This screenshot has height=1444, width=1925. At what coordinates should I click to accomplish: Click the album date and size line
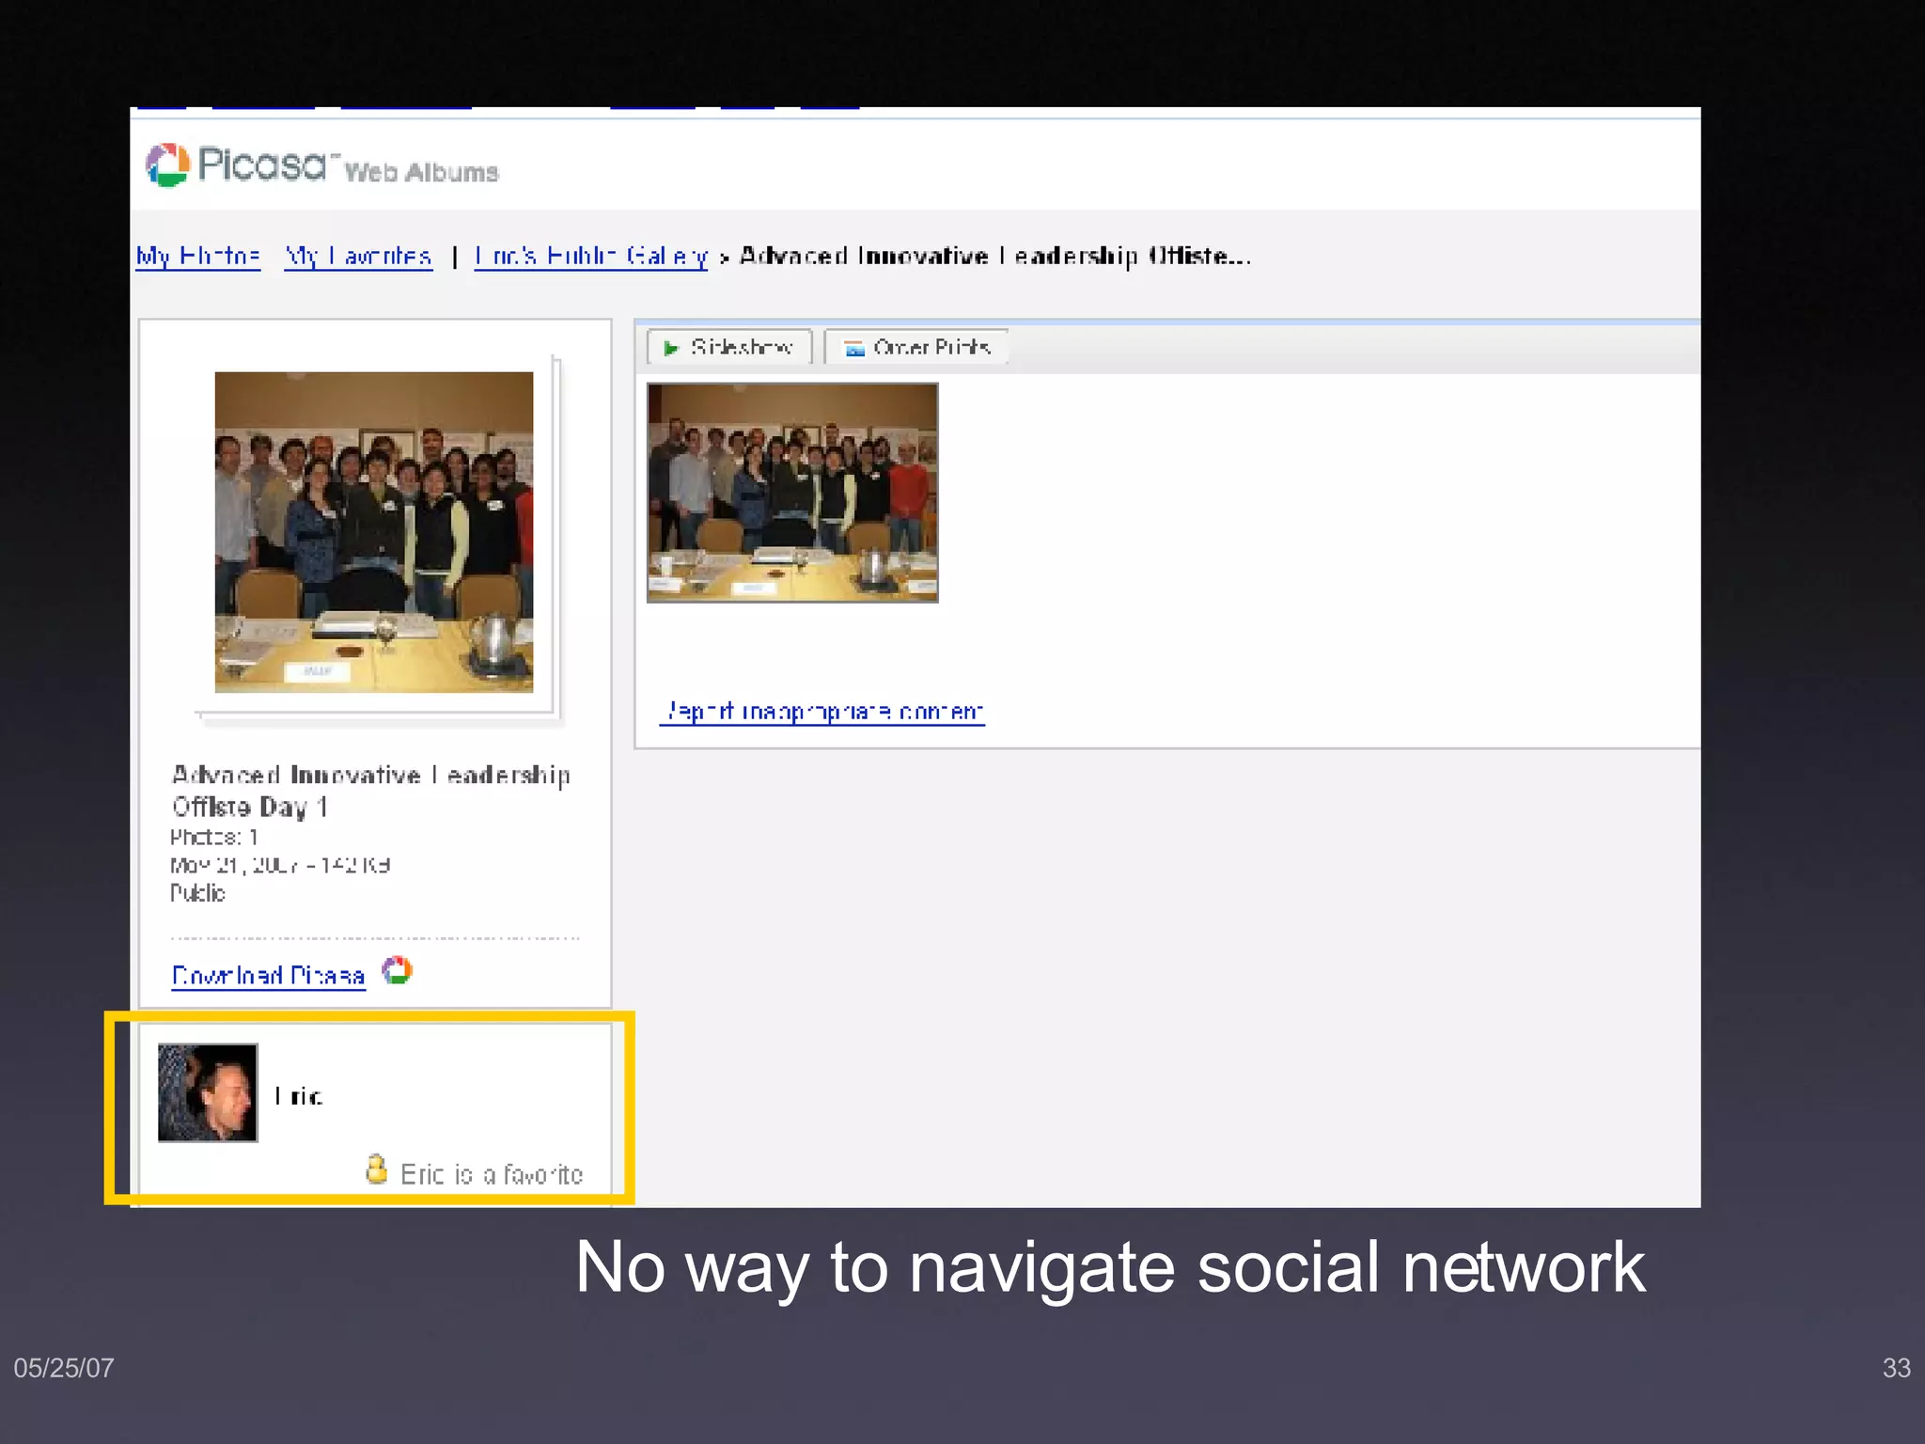point(280,865)
